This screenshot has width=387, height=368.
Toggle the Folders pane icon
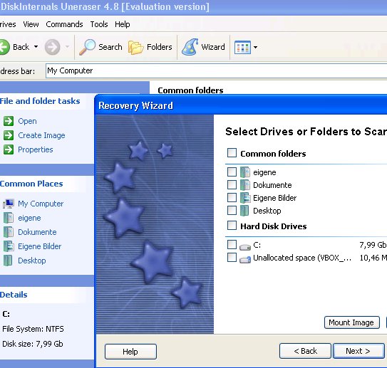[135, 47]
